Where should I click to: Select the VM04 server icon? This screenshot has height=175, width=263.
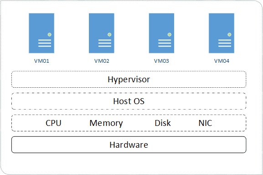click(222, 33)
